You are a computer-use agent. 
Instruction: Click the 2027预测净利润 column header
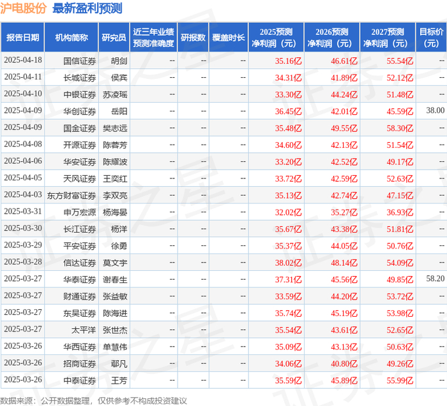[x=388, y=38]
